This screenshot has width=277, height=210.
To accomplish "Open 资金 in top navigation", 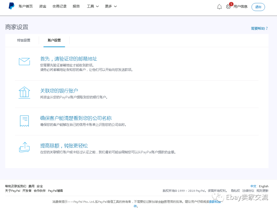I will tap(43, 6).
